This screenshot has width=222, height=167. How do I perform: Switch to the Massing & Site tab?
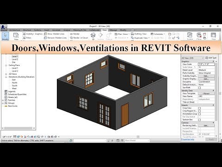[x=80, y=30]
